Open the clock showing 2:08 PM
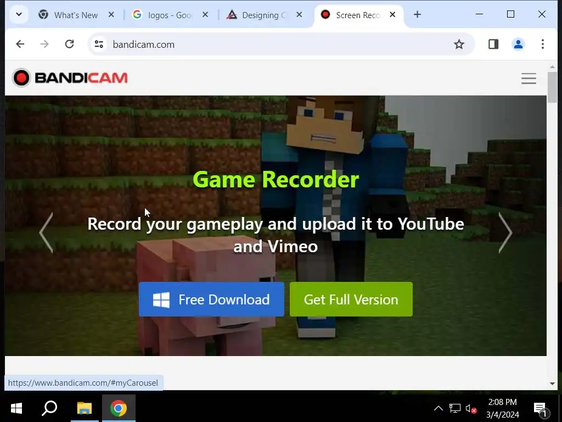562x422 pixels. pyautogui.click(x=503, y=408)
